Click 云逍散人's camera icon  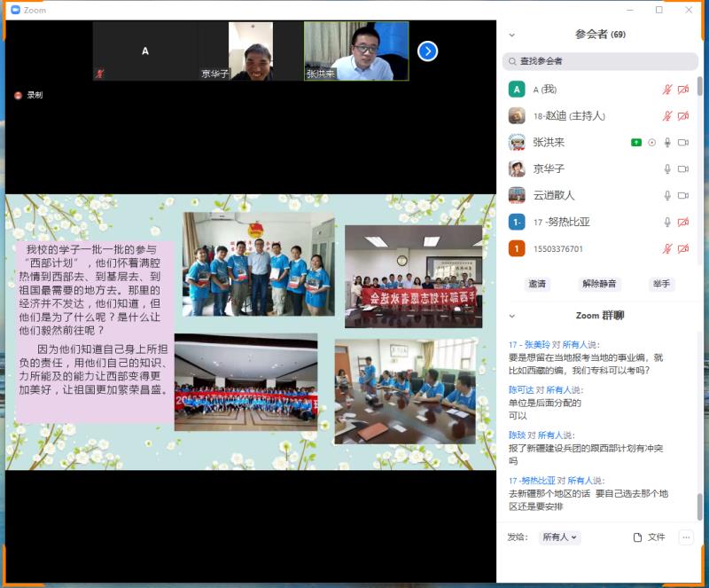683,195
